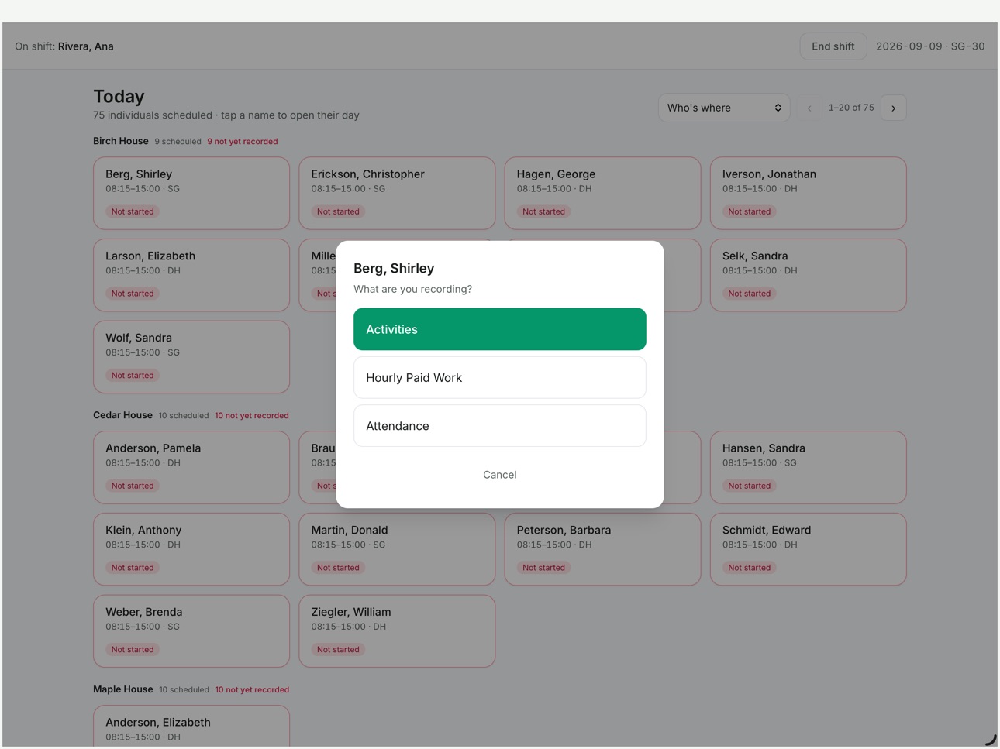Open Schmidt, Edward's card
1000x749 pixels.
(x=808, y=549)
